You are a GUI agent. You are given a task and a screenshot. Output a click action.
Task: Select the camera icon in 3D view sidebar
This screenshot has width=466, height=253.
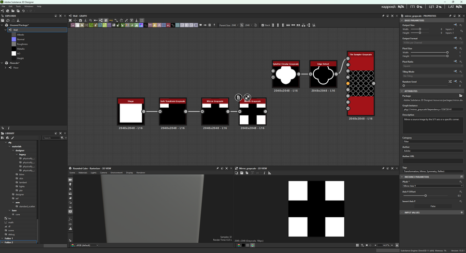click(70, 180)
